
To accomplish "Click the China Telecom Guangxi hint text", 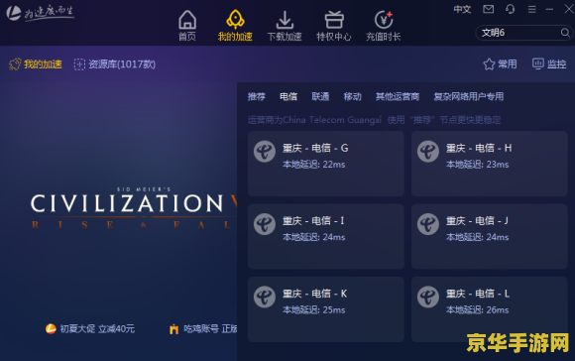I will click(374, 120).
